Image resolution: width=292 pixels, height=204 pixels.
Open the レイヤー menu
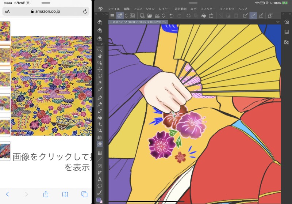(165, 8)
